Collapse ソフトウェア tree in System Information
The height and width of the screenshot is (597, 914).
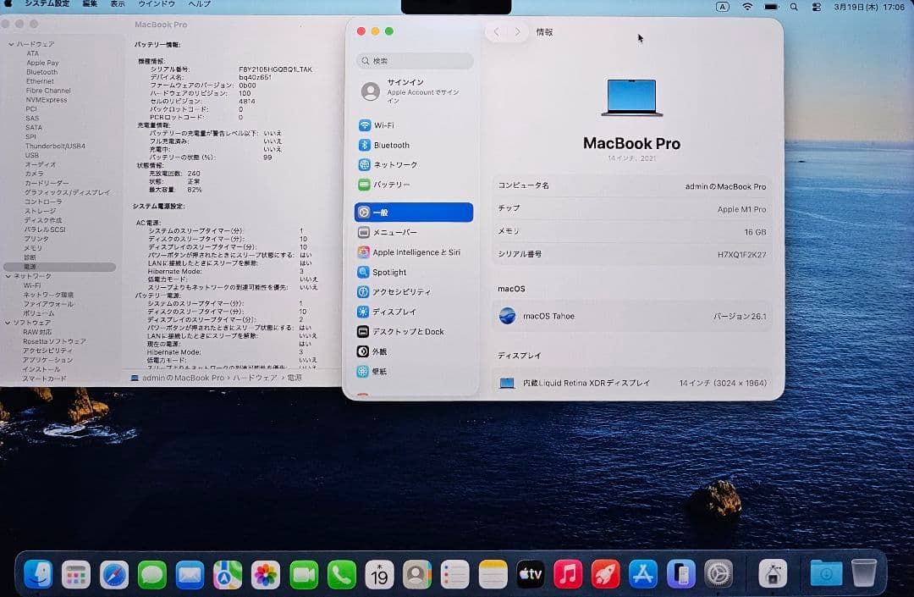pyautogui.click(x=8, y=323)
